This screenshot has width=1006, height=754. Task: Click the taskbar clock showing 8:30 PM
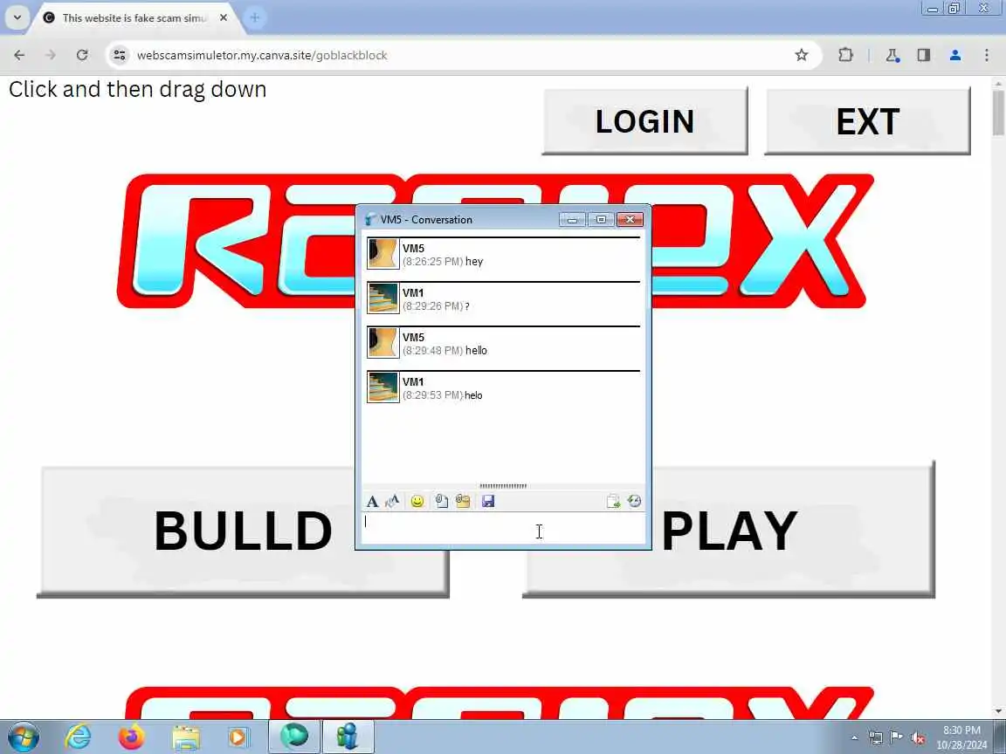pyautogui.click(x=961, y=737)
